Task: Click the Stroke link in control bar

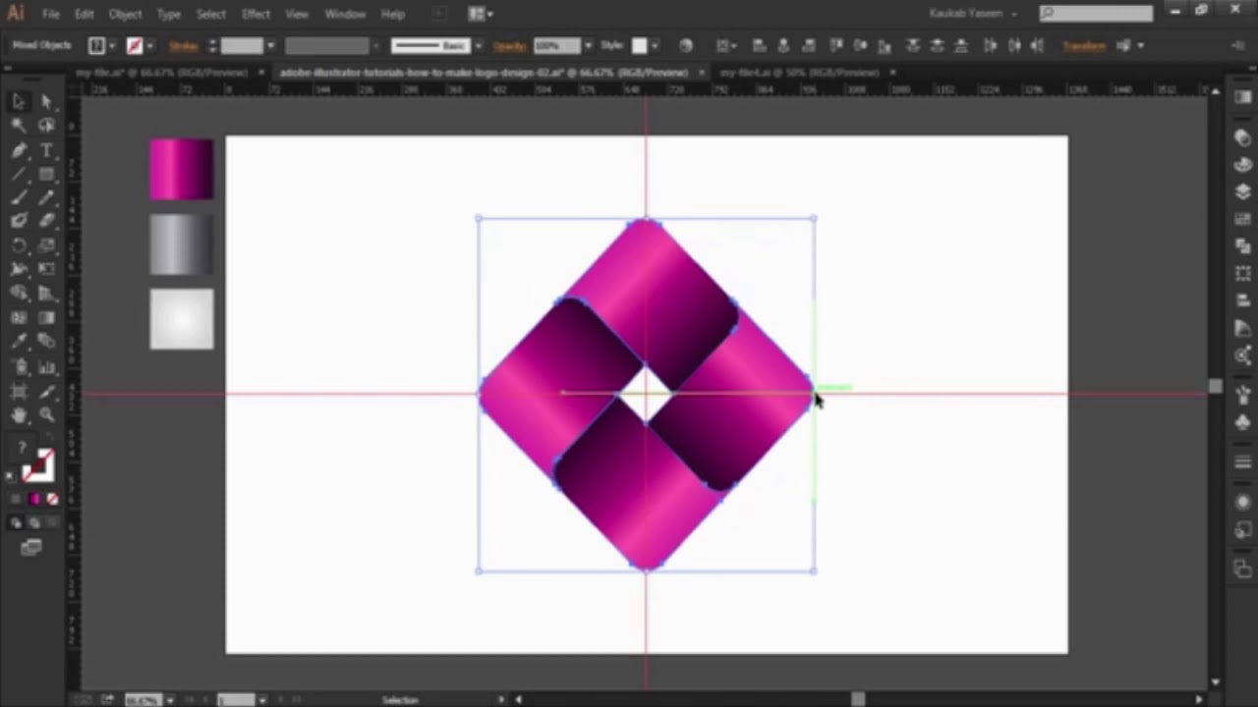Action: pos(184,45)
